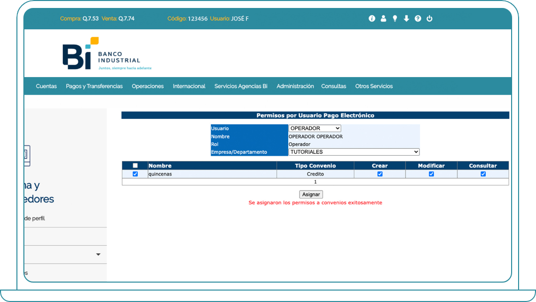Click the Usuario JOSÉ F text
Viewport: 536px width, 302px height.
pos(229,18)
